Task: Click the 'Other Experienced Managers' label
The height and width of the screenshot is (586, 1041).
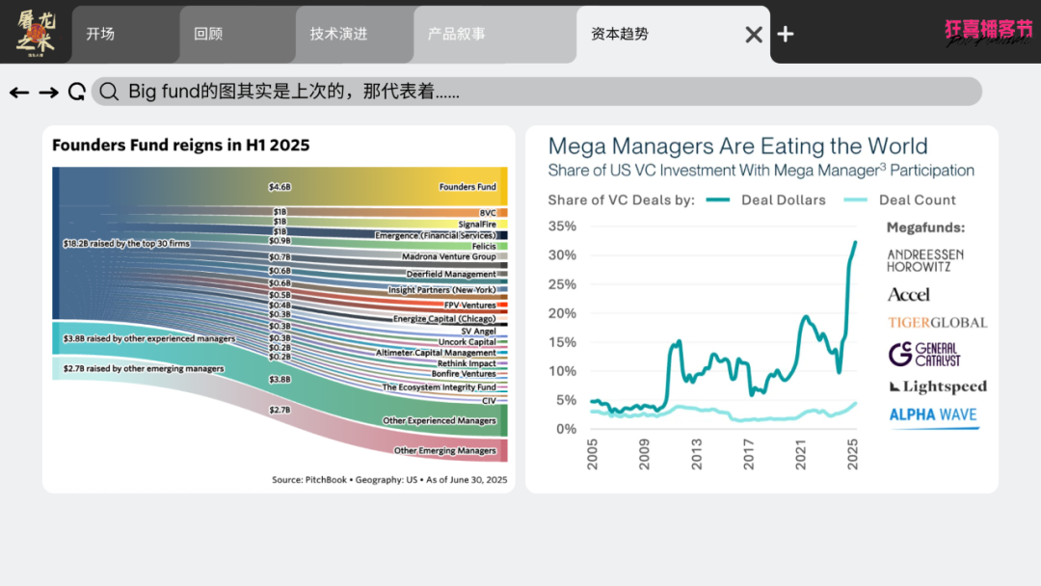Action: (x=440, y=421)
